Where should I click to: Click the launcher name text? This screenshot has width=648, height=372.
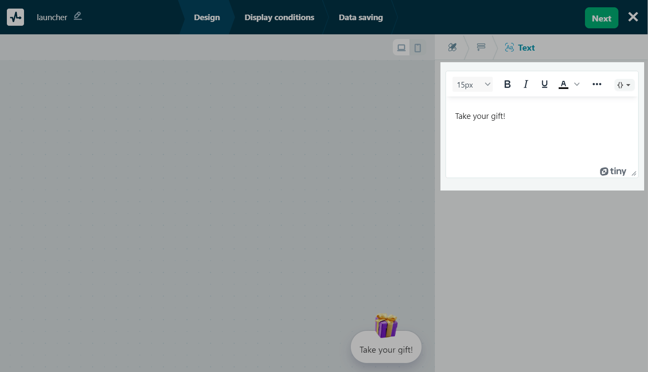52,17
